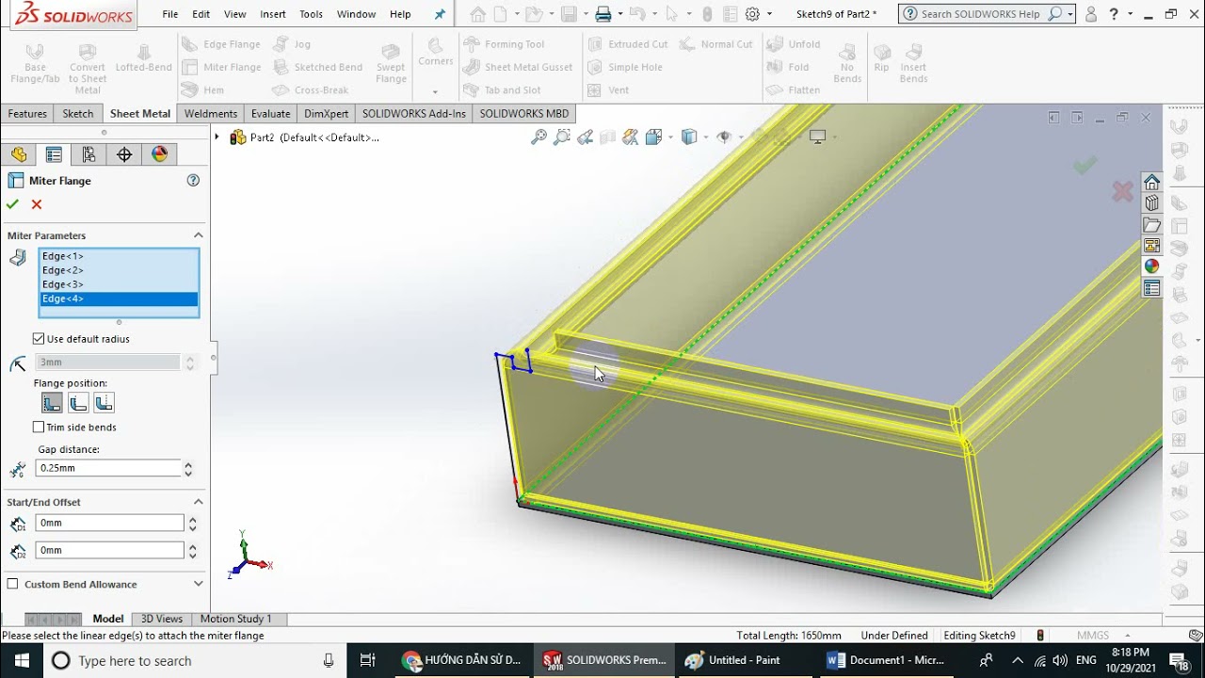1205x678 pixels.
Task: Pin the menu bar with pushpin
Action: tap(440, 14)
